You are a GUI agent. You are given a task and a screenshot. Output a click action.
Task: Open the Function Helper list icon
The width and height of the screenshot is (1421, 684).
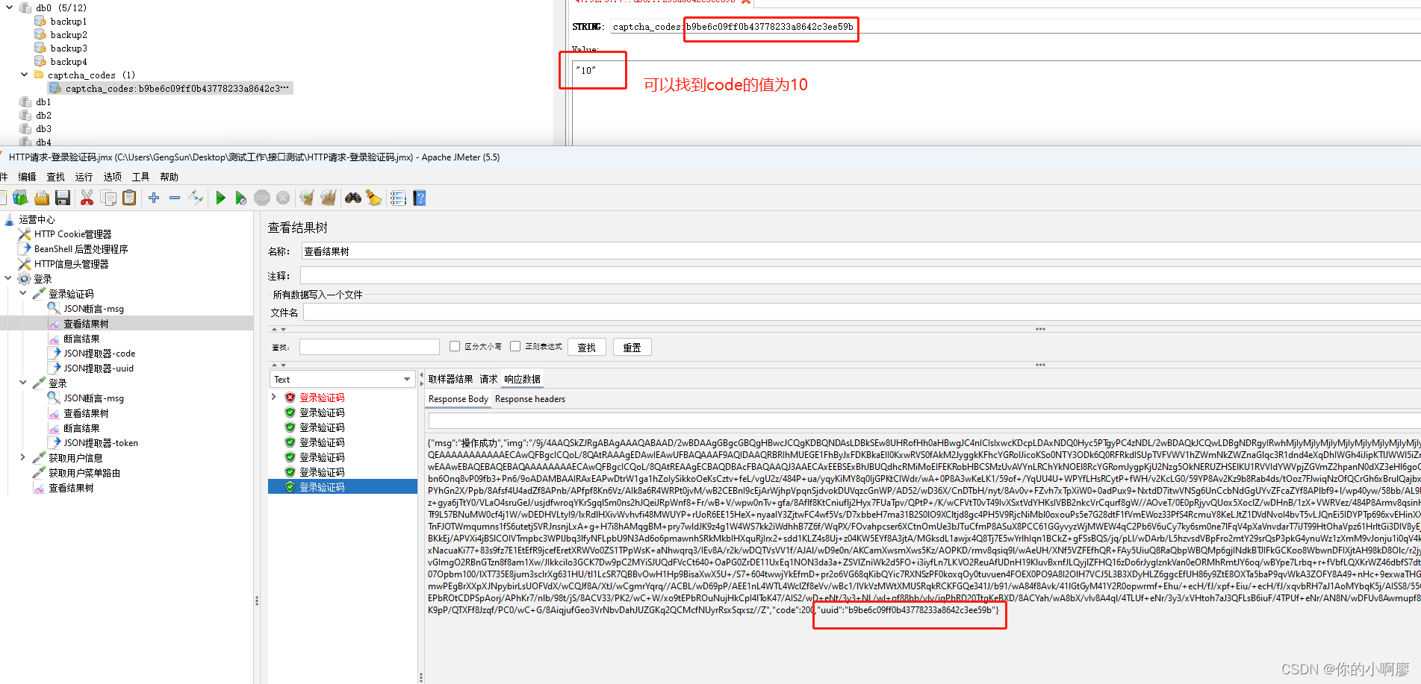(398, 198)
